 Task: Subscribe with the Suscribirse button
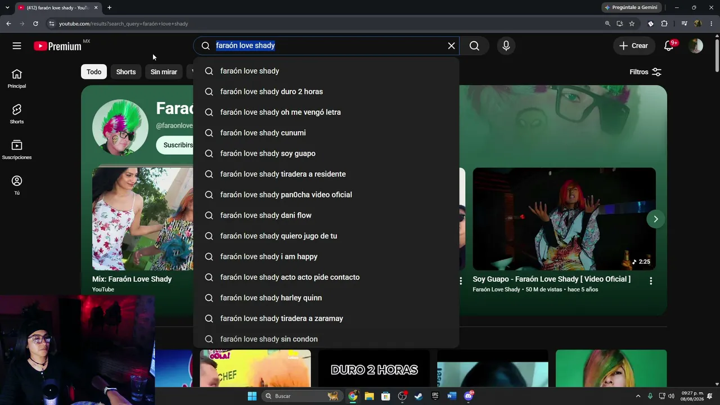click(175, 145)
